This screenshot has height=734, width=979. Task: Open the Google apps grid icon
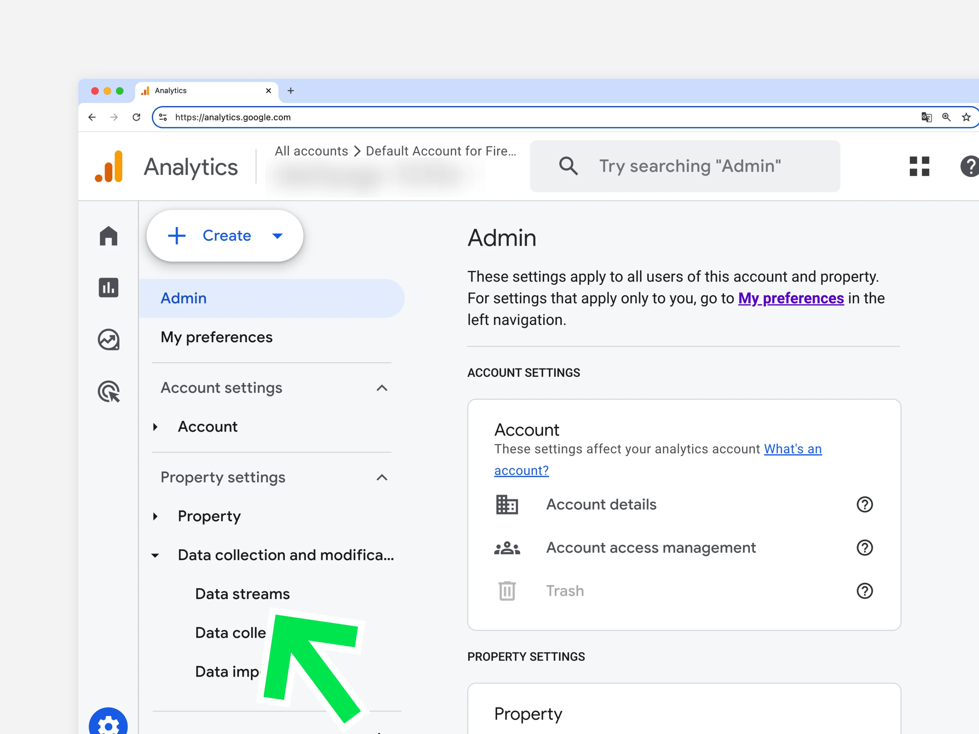click(x=919, y=166)
